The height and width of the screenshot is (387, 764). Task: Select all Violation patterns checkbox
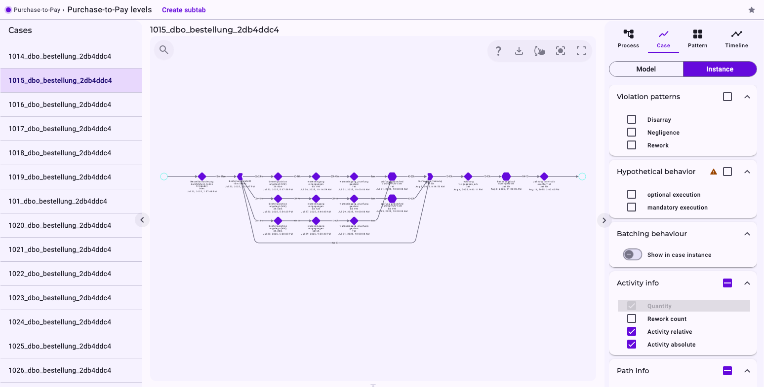(727, 97)
